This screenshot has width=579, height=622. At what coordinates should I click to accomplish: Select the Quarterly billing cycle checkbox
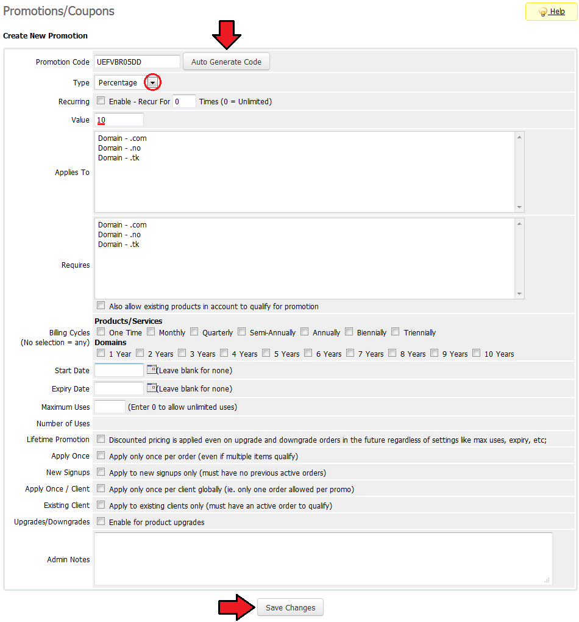(x=194, y=332)
